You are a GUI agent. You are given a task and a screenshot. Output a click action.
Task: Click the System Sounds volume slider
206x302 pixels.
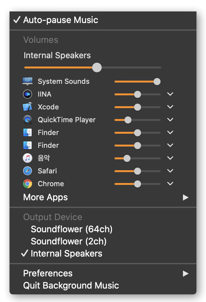click(138, 82)
